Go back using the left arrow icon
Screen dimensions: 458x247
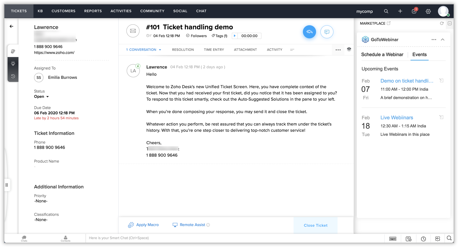point(12,26)
